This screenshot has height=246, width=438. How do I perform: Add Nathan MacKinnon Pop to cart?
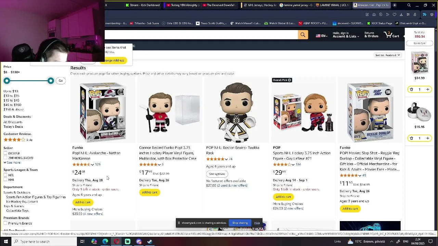(83, 202)
